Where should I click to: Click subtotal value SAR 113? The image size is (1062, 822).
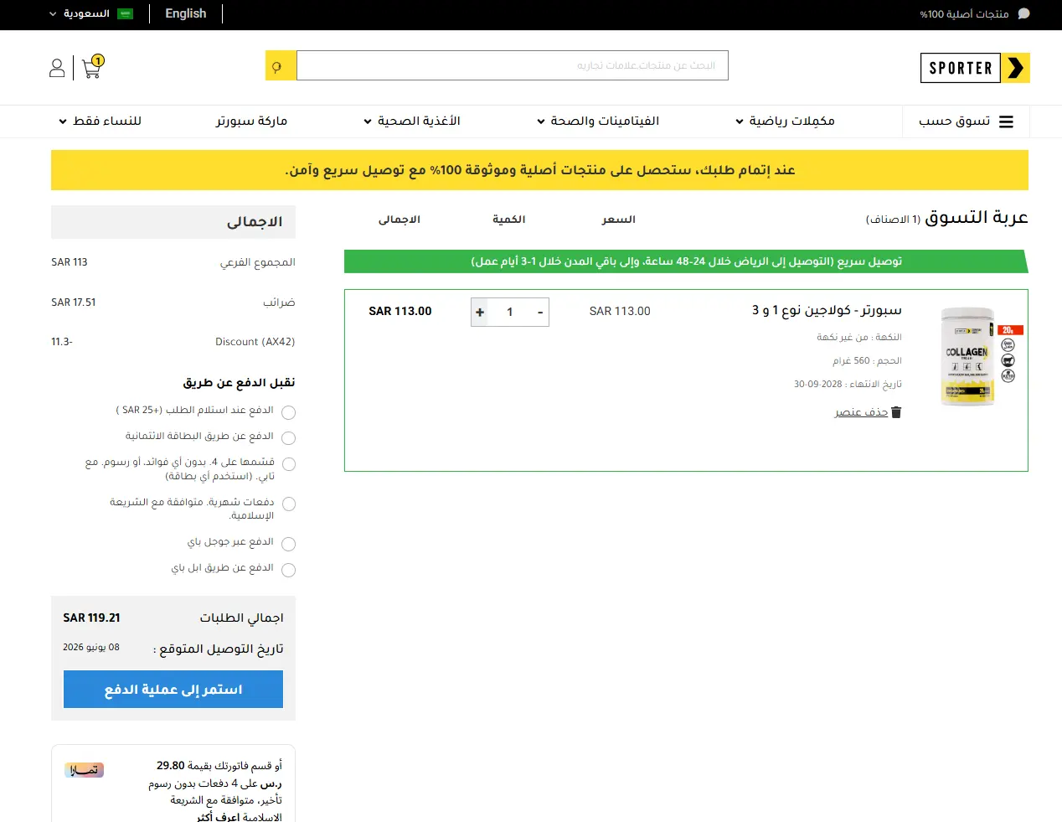pos(70,262)
